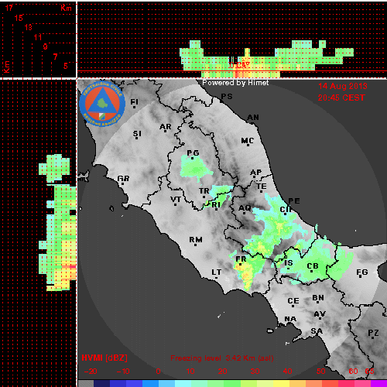Screen dimensions: 387x387
Task: Select the '20' dBZ scale value
Action: (x=222, y=372)
